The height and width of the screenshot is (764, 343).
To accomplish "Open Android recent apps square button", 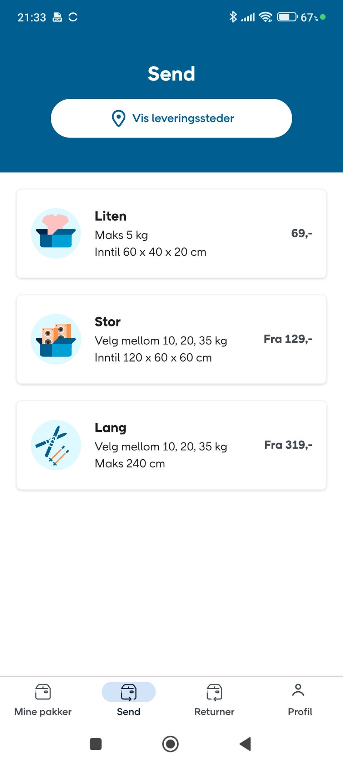I will pos(95,744).
